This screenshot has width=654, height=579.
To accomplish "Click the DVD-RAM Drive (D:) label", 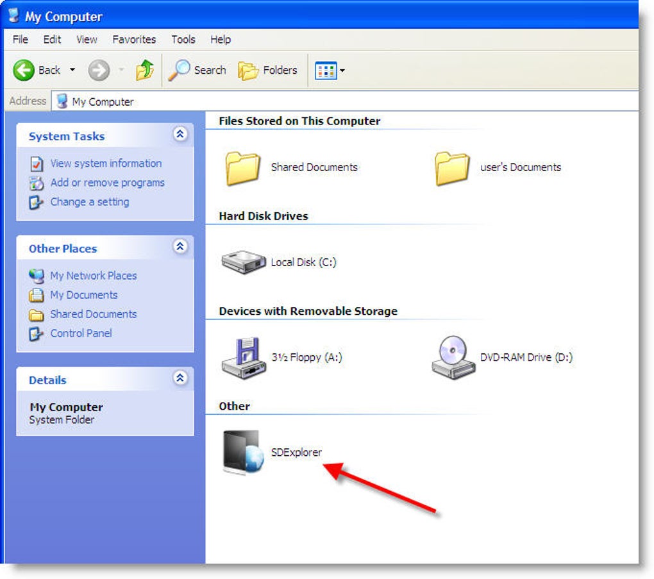I will (x=526, y=357).
